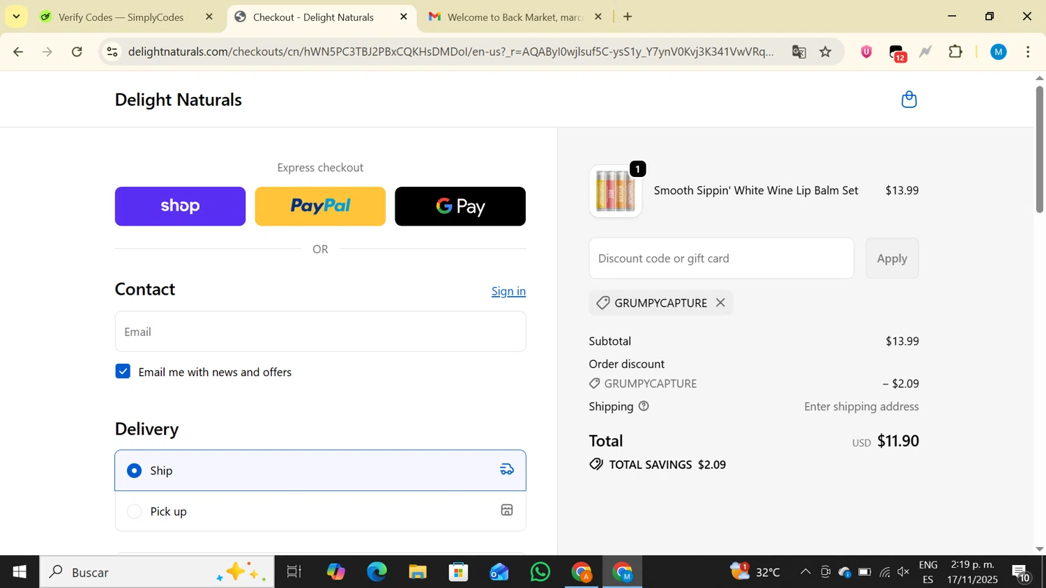Open Task View on taskbar
1046x588 pixels.
(294, 572)
